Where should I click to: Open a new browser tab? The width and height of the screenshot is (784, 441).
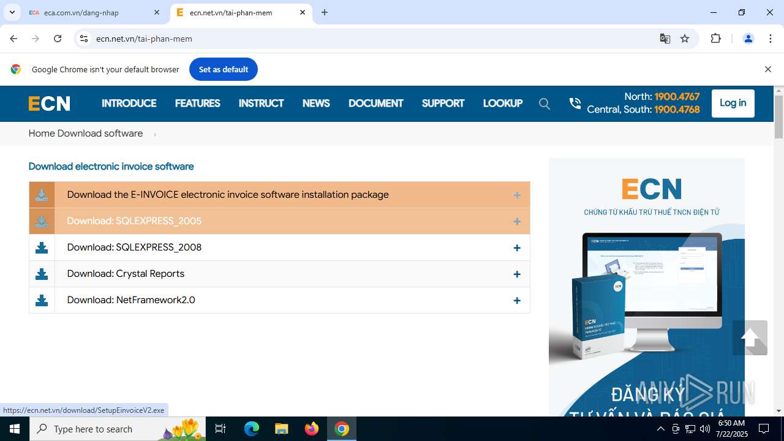pyautogui.click(x=325, y=12)
